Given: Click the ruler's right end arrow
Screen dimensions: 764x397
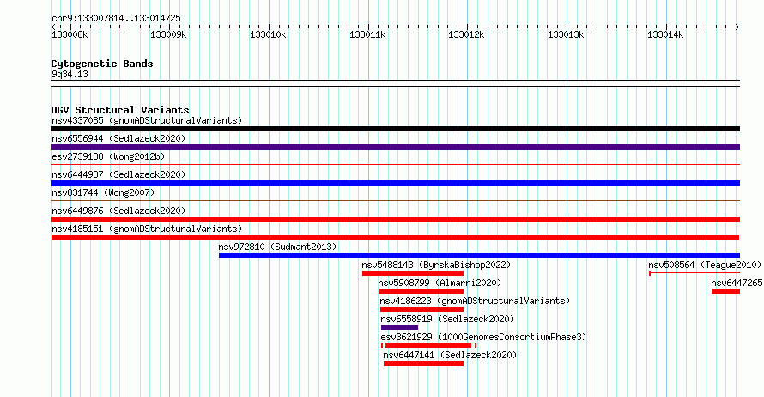Looking at the screenshot, I should point(737,27).
